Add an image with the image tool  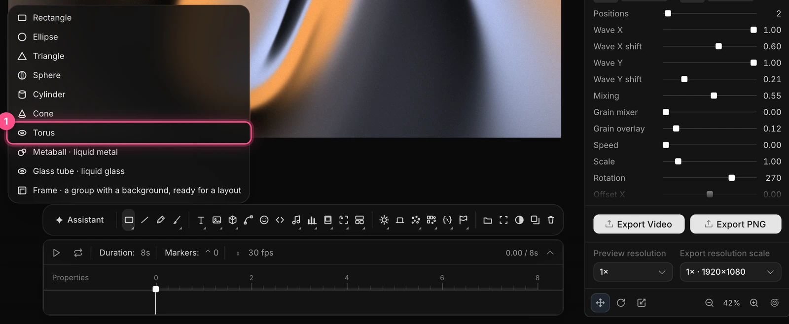click(x=217, y=220)
